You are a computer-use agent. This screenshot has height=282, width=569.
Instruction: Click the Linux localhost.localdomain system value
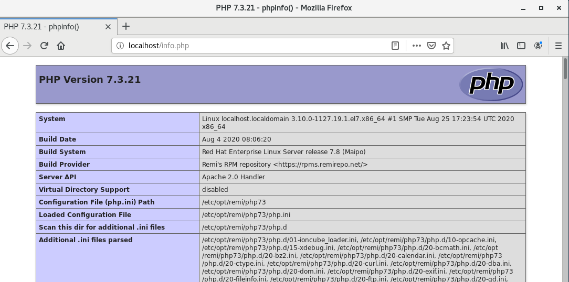358,123
